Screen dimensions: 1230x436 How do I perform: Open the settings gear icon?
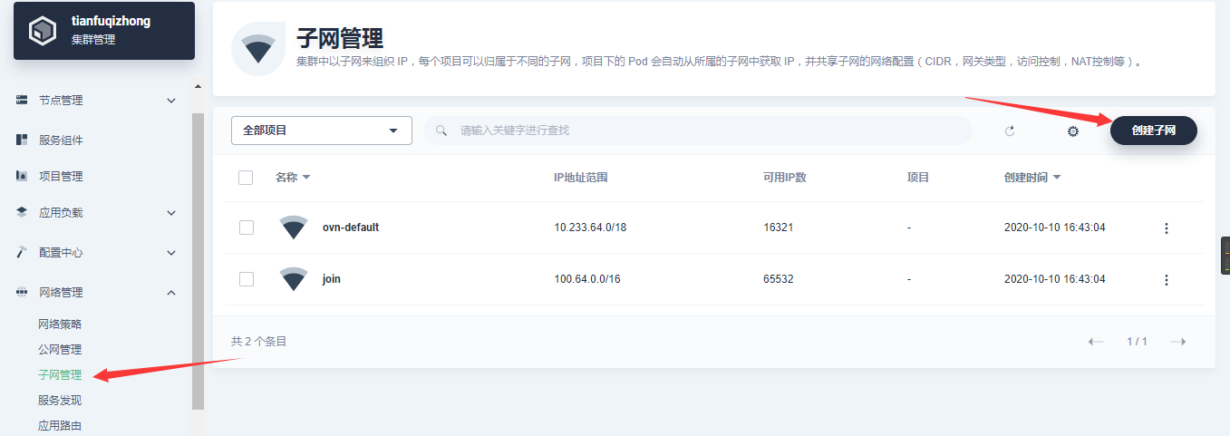1073,131
